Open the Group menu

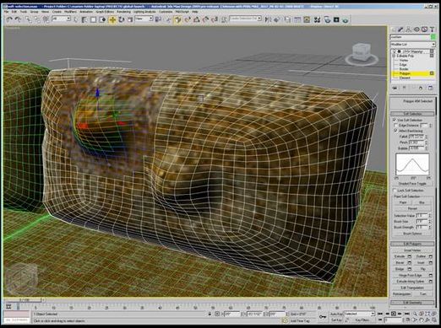click(34, 12)
